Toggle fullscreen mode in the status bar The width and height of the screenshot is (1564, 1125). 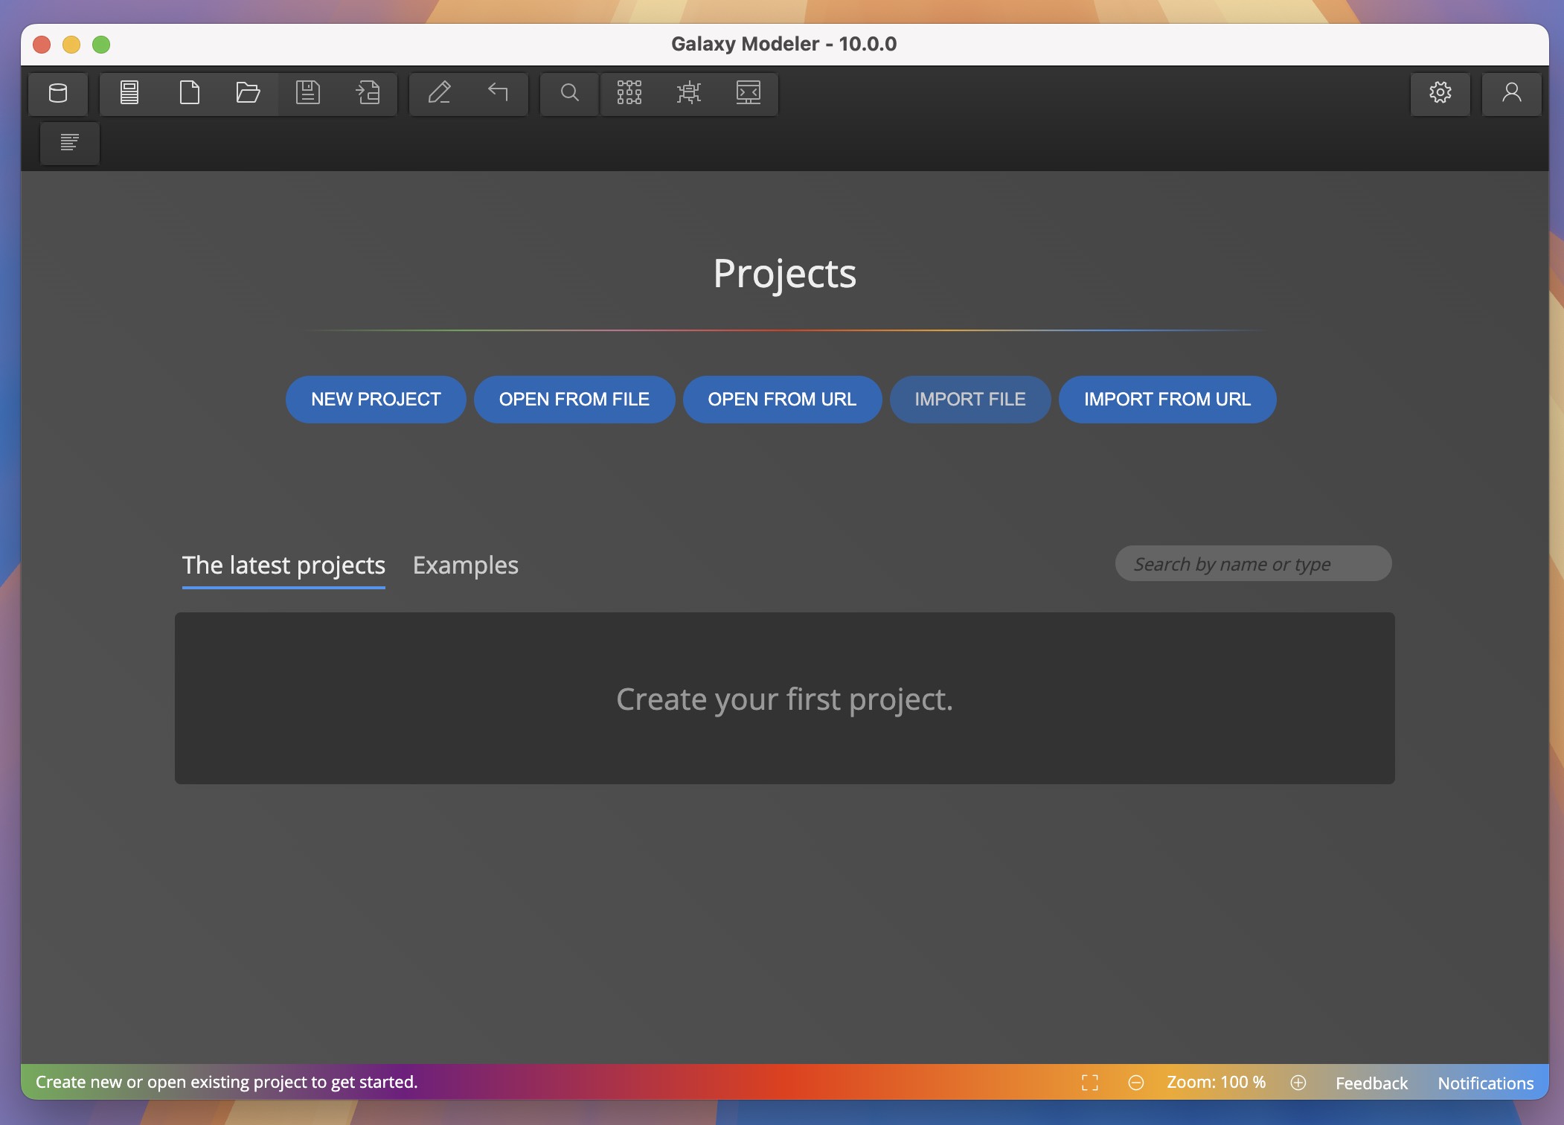1090,1083
